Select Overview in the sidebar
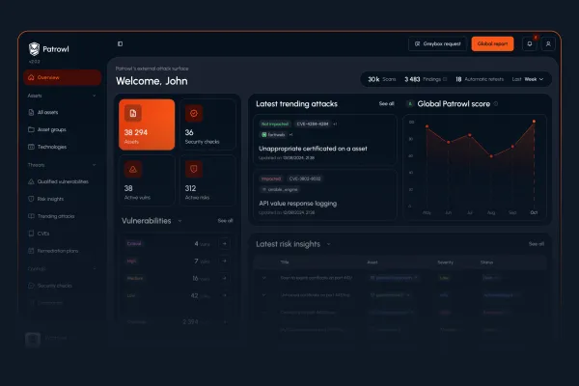This screenshot has width=579, height=386. point(62,77)
